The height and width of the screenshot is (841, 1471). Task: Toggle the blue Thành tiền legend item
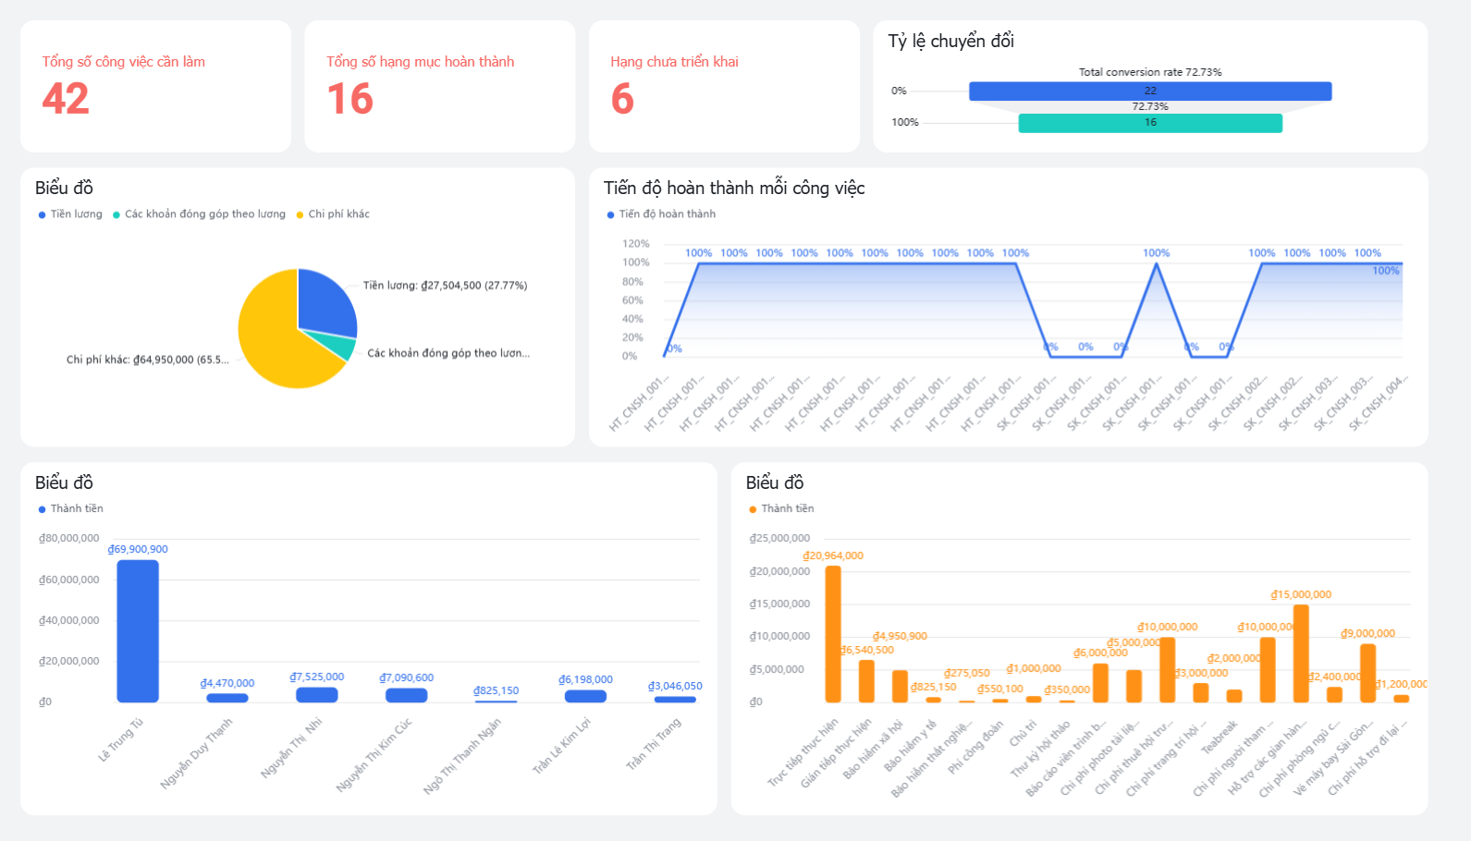pos(70,509)
